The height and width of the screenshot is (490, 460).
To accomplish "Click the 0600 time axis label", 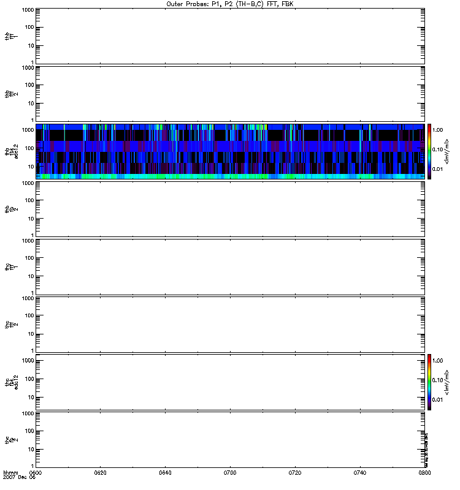I will [x=36, y=473].
